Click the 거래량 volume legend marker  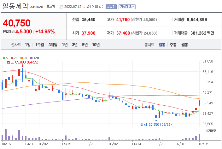coord(207,131)
